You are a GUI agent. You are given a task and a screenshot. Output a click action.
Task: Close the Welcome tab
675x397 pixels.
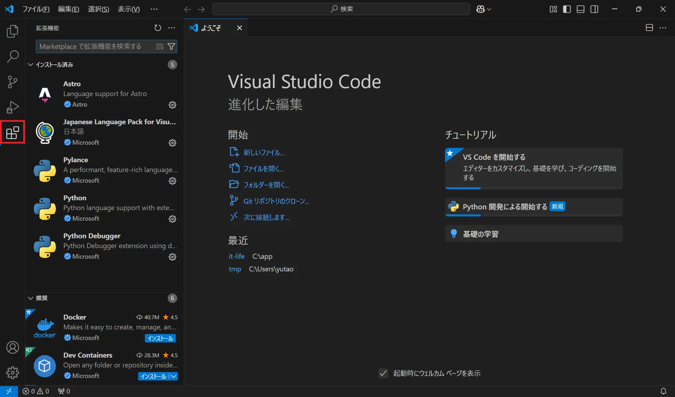[239, 28]
